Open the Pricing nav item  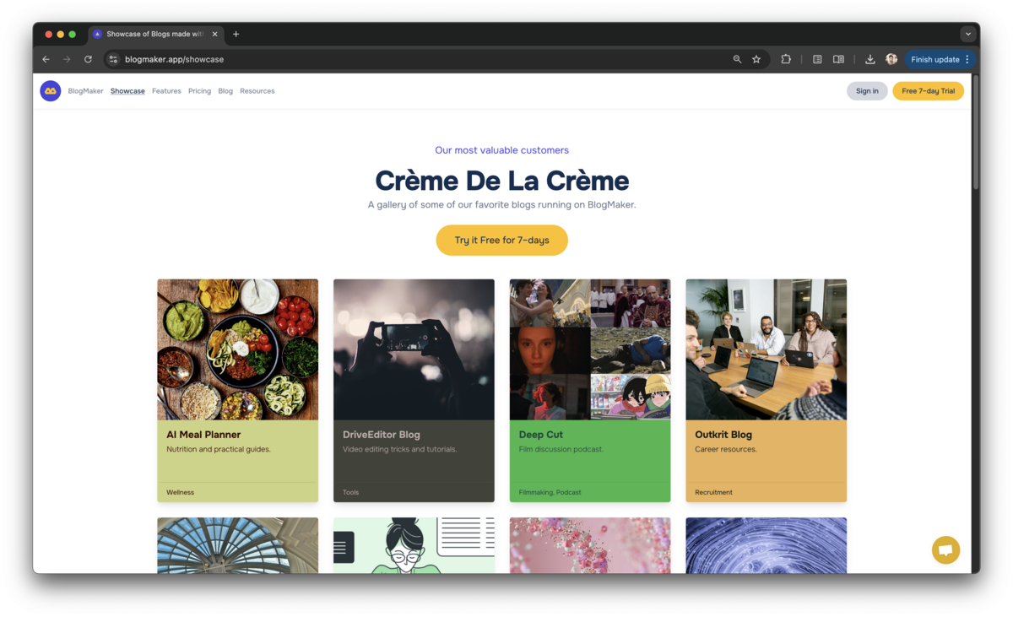pyautogui.click(x=199, y=91)
